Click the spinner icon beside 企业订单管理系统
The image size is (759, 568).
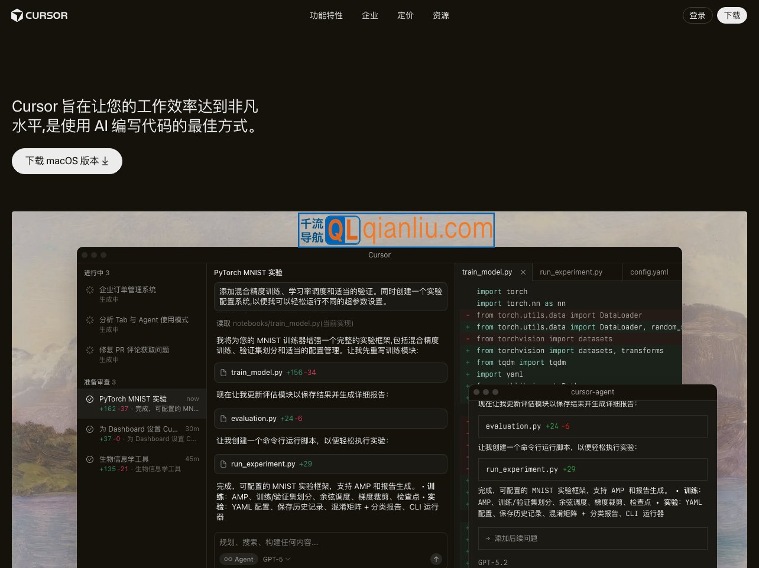point(90,289)
